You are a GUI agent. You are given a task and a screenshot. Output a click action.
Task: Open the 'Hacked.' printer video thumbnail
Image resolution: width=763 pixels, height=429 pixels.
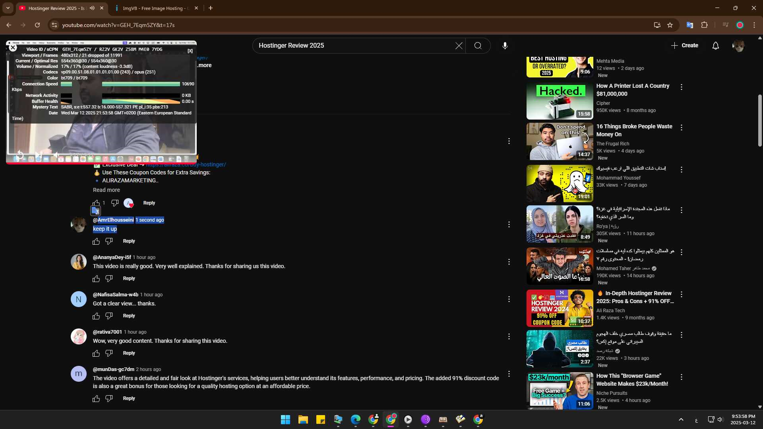click(560, 101)
